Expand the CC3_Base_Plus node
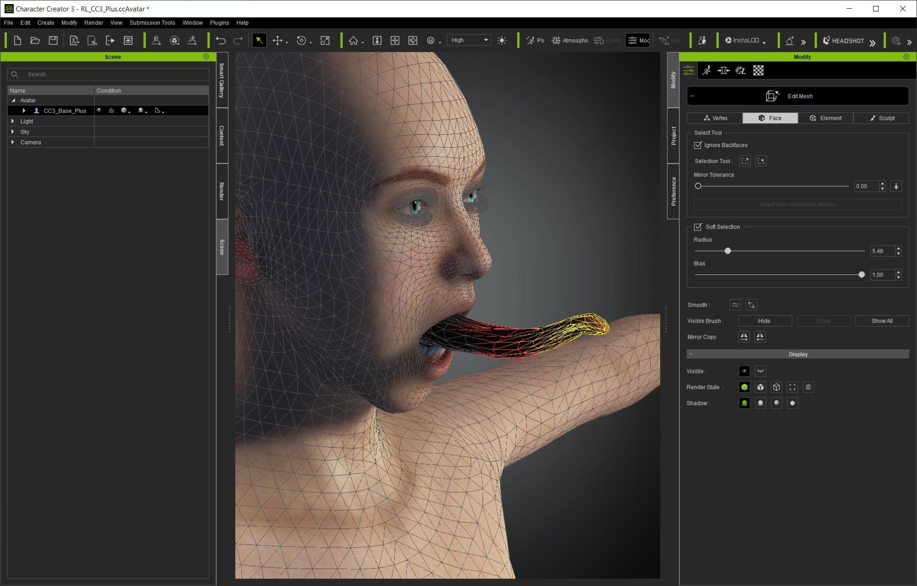917x586 pixels. tap(24, 110)
